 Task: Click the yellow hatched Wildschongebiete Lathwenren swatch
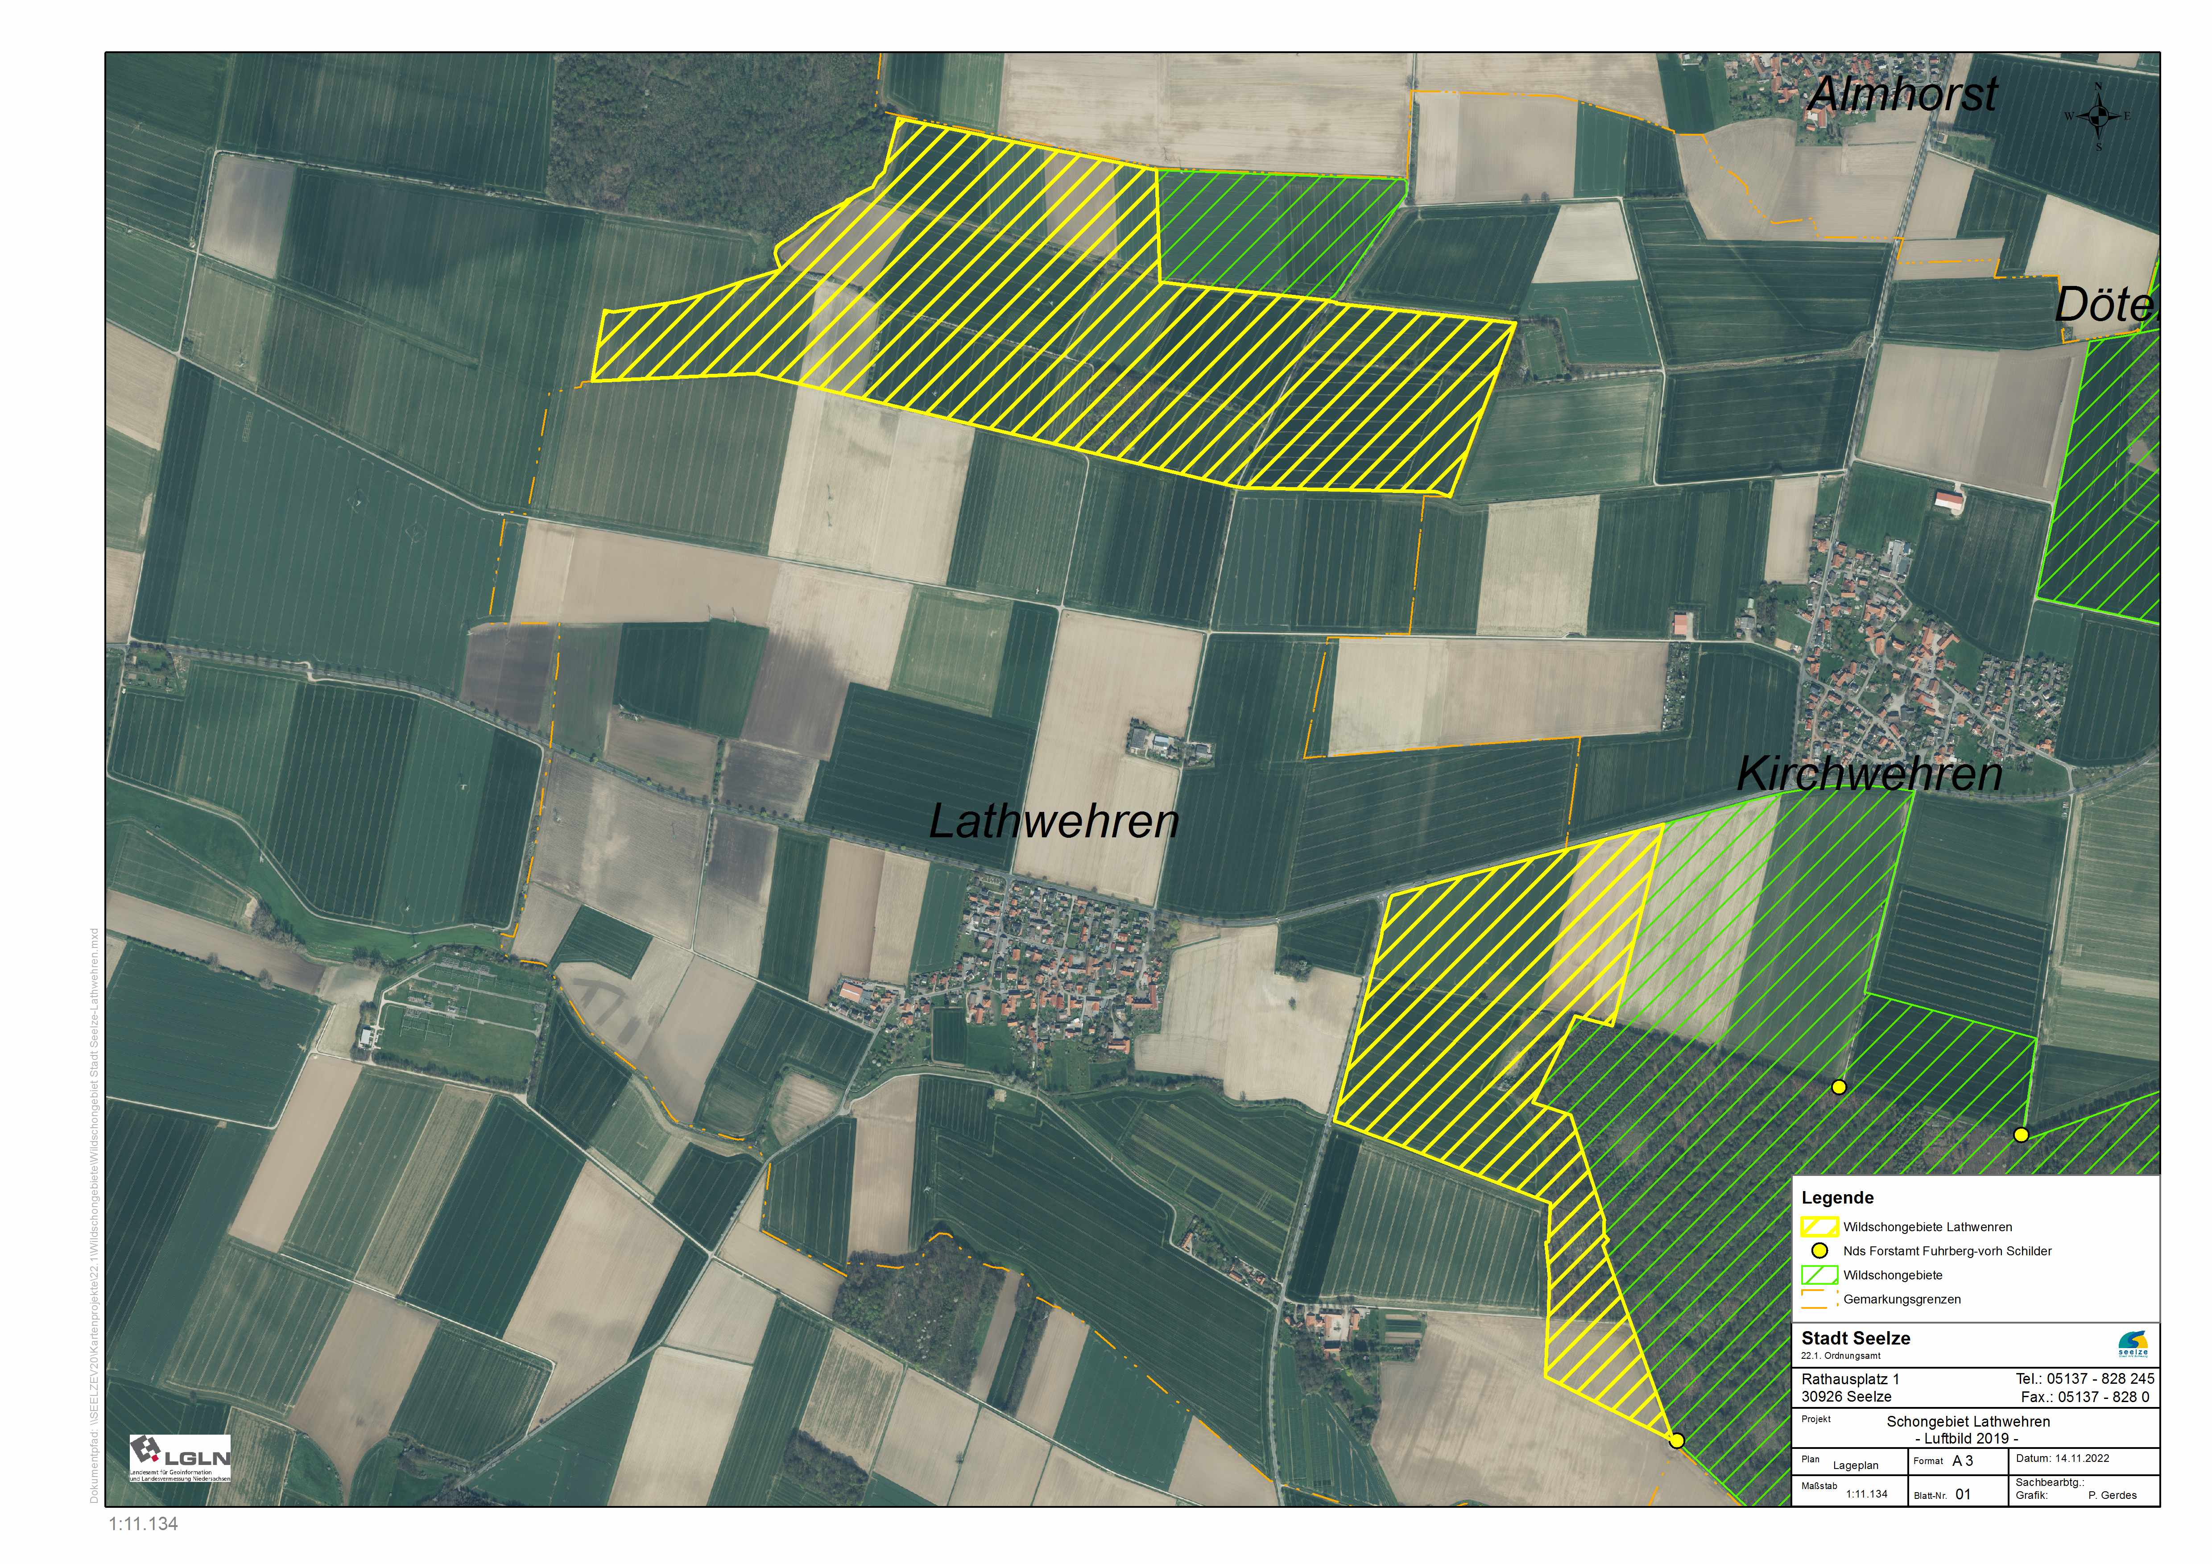pos(1820,1227)
